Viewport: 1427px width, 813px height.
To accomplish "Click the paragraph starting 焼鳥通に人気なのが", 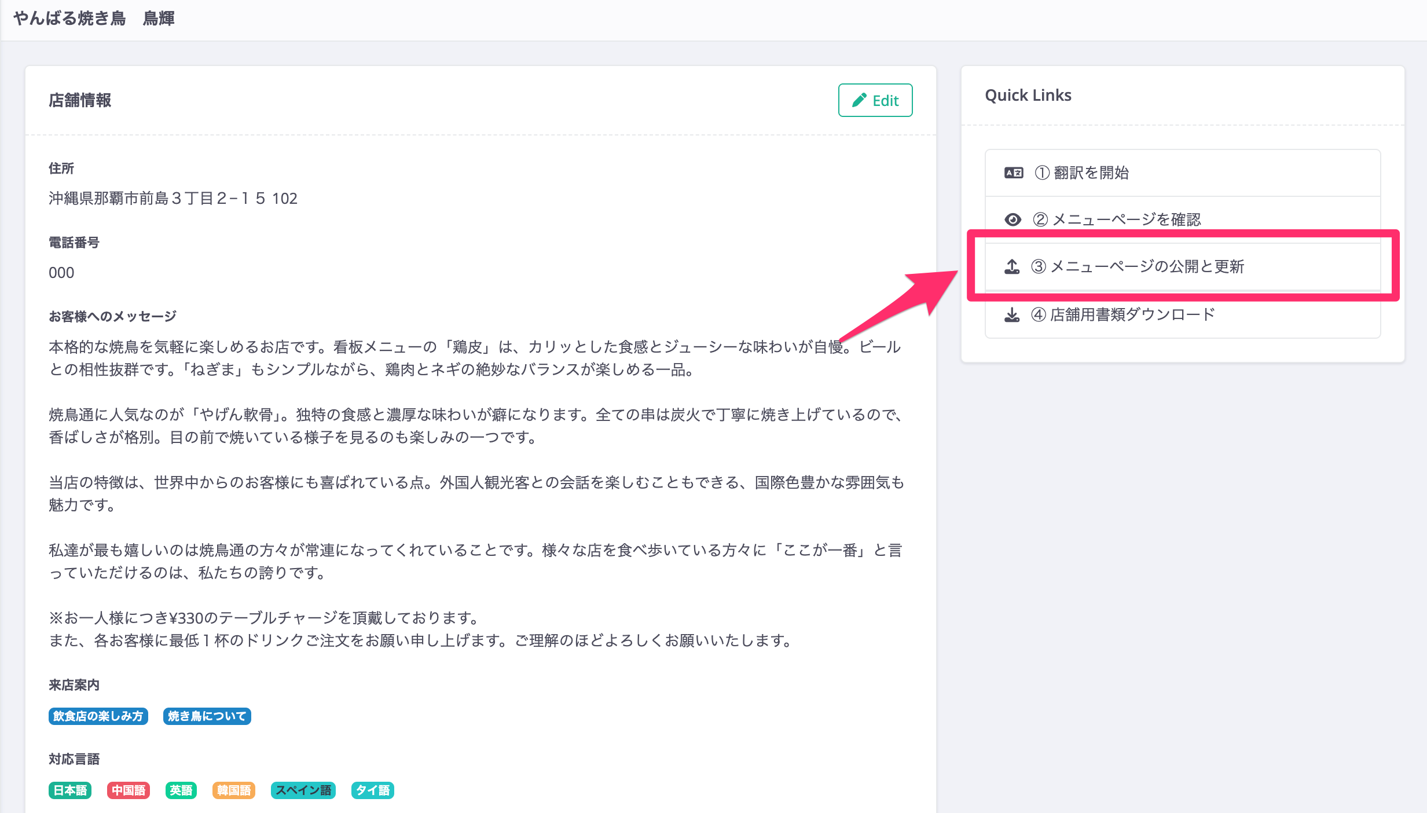I will pyautogui.click(x=475, y=426).
